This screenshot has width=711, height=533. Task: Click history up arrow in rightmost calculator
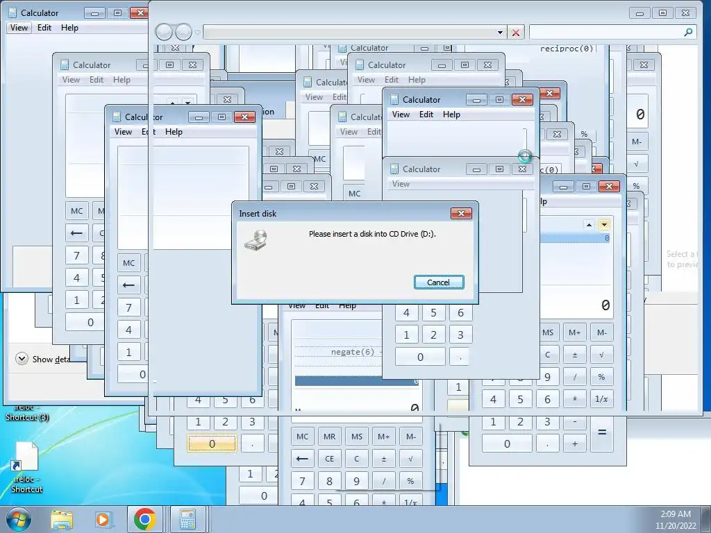point(589,225)
